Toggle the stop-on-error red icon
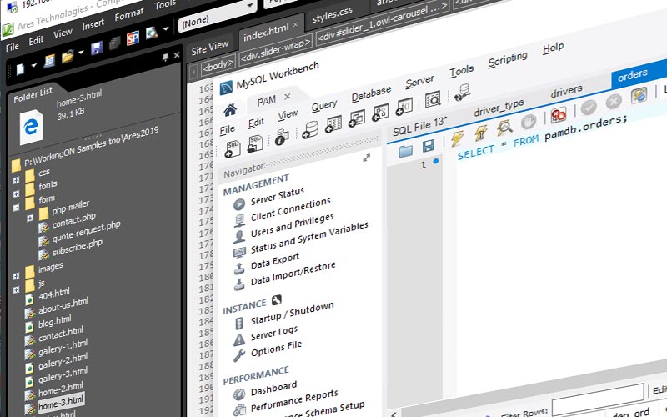This screenshot has width=667, height=417. coord(559,115)
